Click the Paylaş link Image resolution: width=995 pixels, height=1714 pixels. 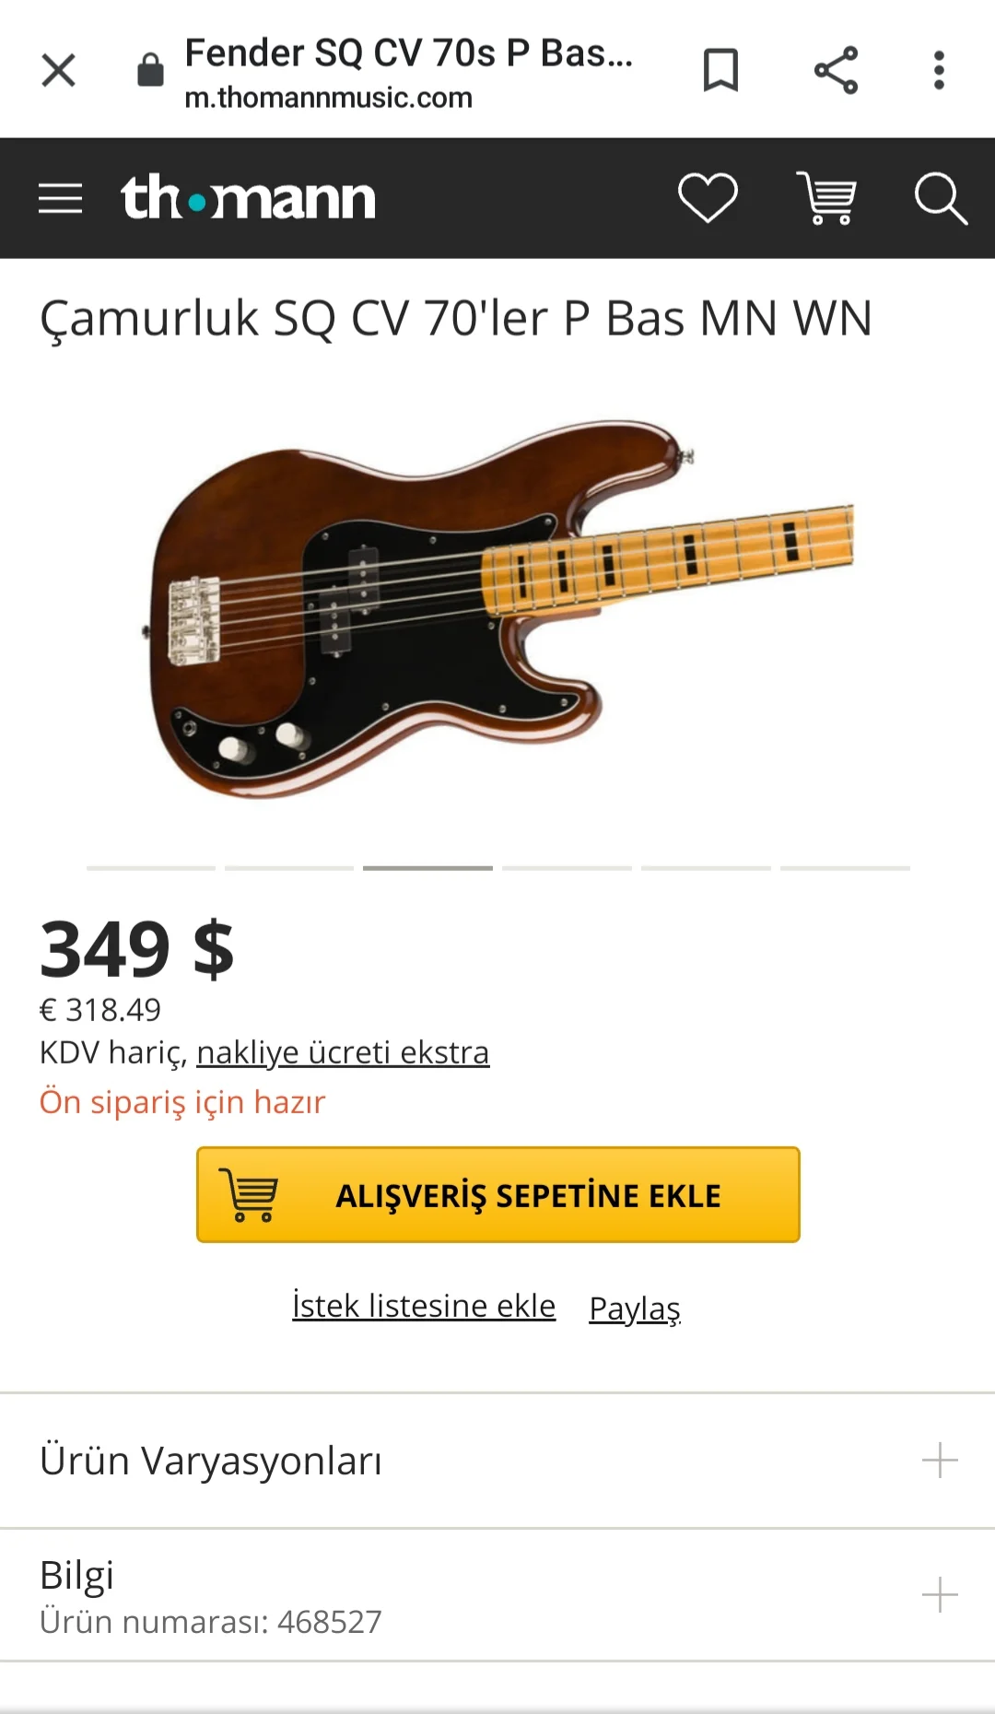(635, 1308)
